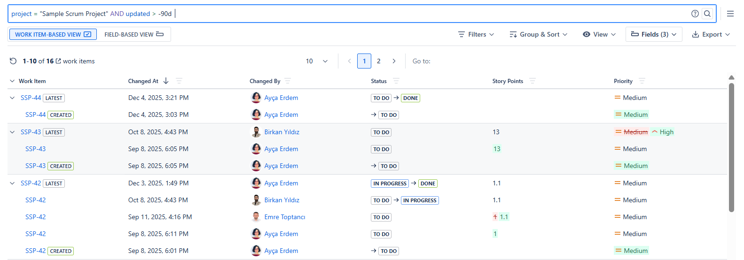Open the hamburger menu icon
Image resolution: width=744 pixels, height=260 pixels.
(730, 14)
